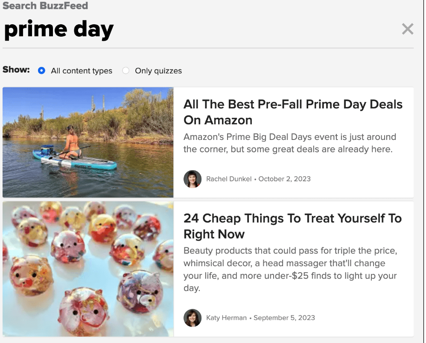Click the Show: filter label
Screen dimensions: 426x343
[x=16, y=70]
